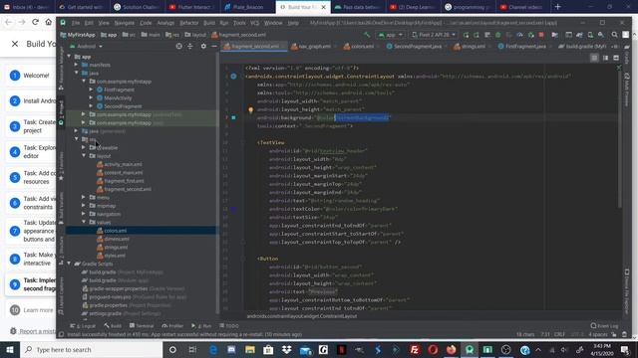The image size is (638, 358).
Task: Open the Pixel 2 API 28 device dropdown
Action: (434, 35)
